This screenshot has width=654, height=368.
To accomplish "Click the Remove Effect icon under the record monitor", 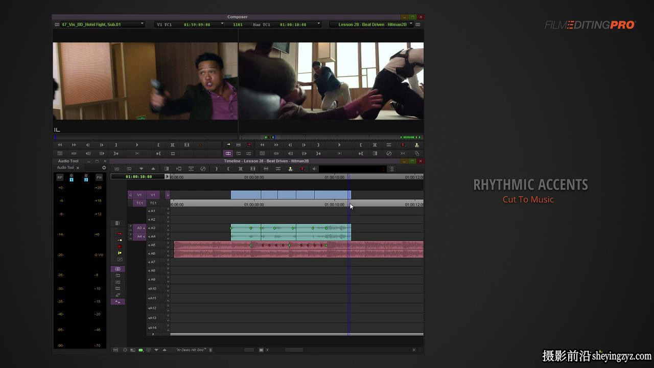I will click(389, 153).
